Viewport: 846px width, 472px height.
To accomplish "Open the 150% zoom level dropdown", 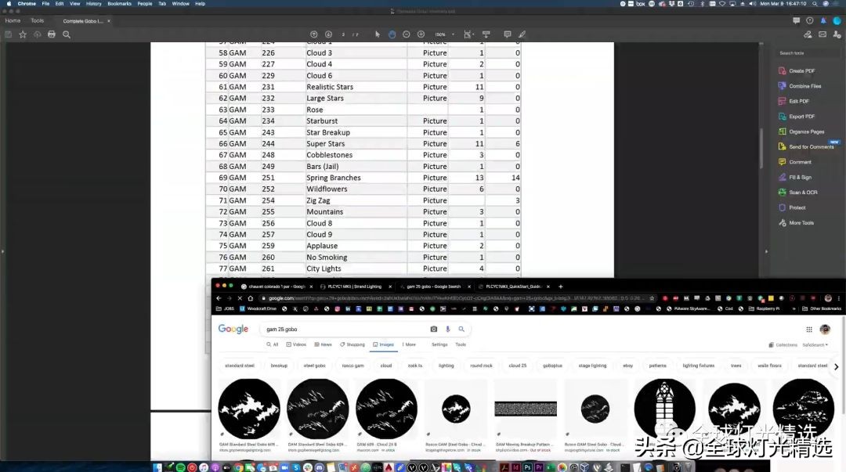I will pos(445,34).
